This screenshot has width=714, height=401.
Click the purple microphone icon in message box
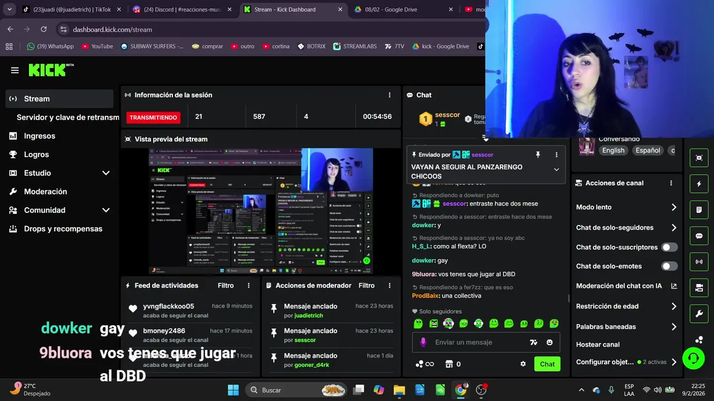pyautogui.click(x=423, y=343)
